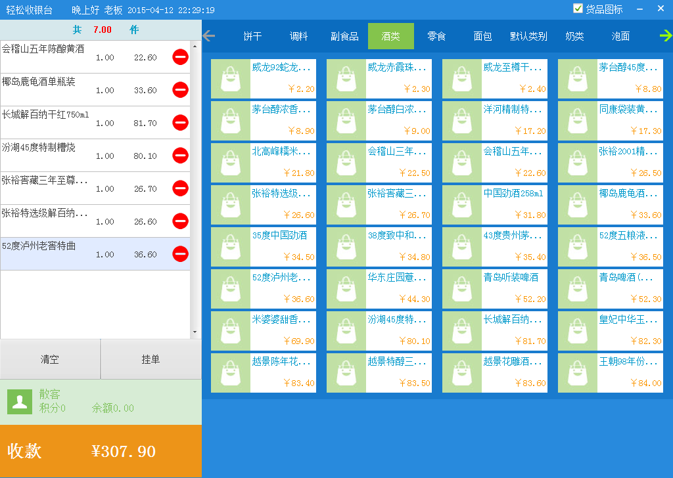This screenshot has height=478, width=673.
Task: Show more categories with the green right arrow
Action: pyautogui.click(x=666, y=36)
